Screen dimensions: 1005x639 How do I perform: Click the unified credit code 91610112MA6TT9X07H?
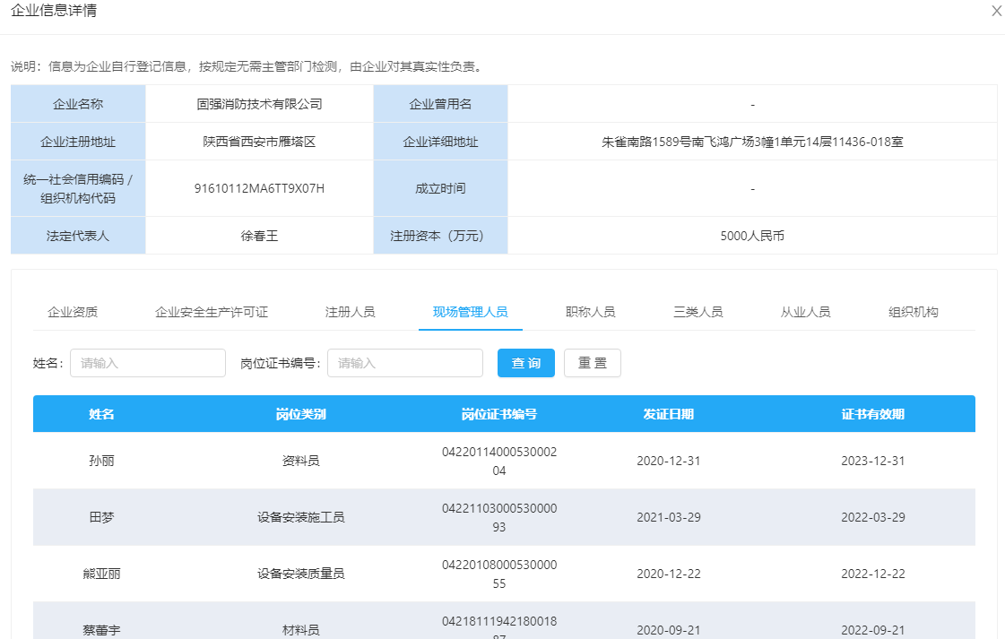(x=259, y=188)
